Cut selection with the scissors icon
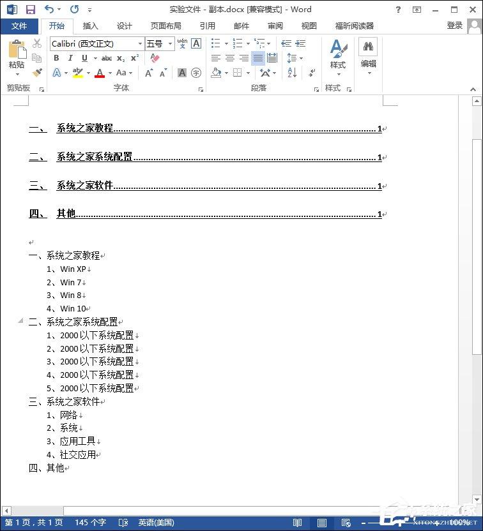The height and width of the screenshot is (531, 483). 37,43
